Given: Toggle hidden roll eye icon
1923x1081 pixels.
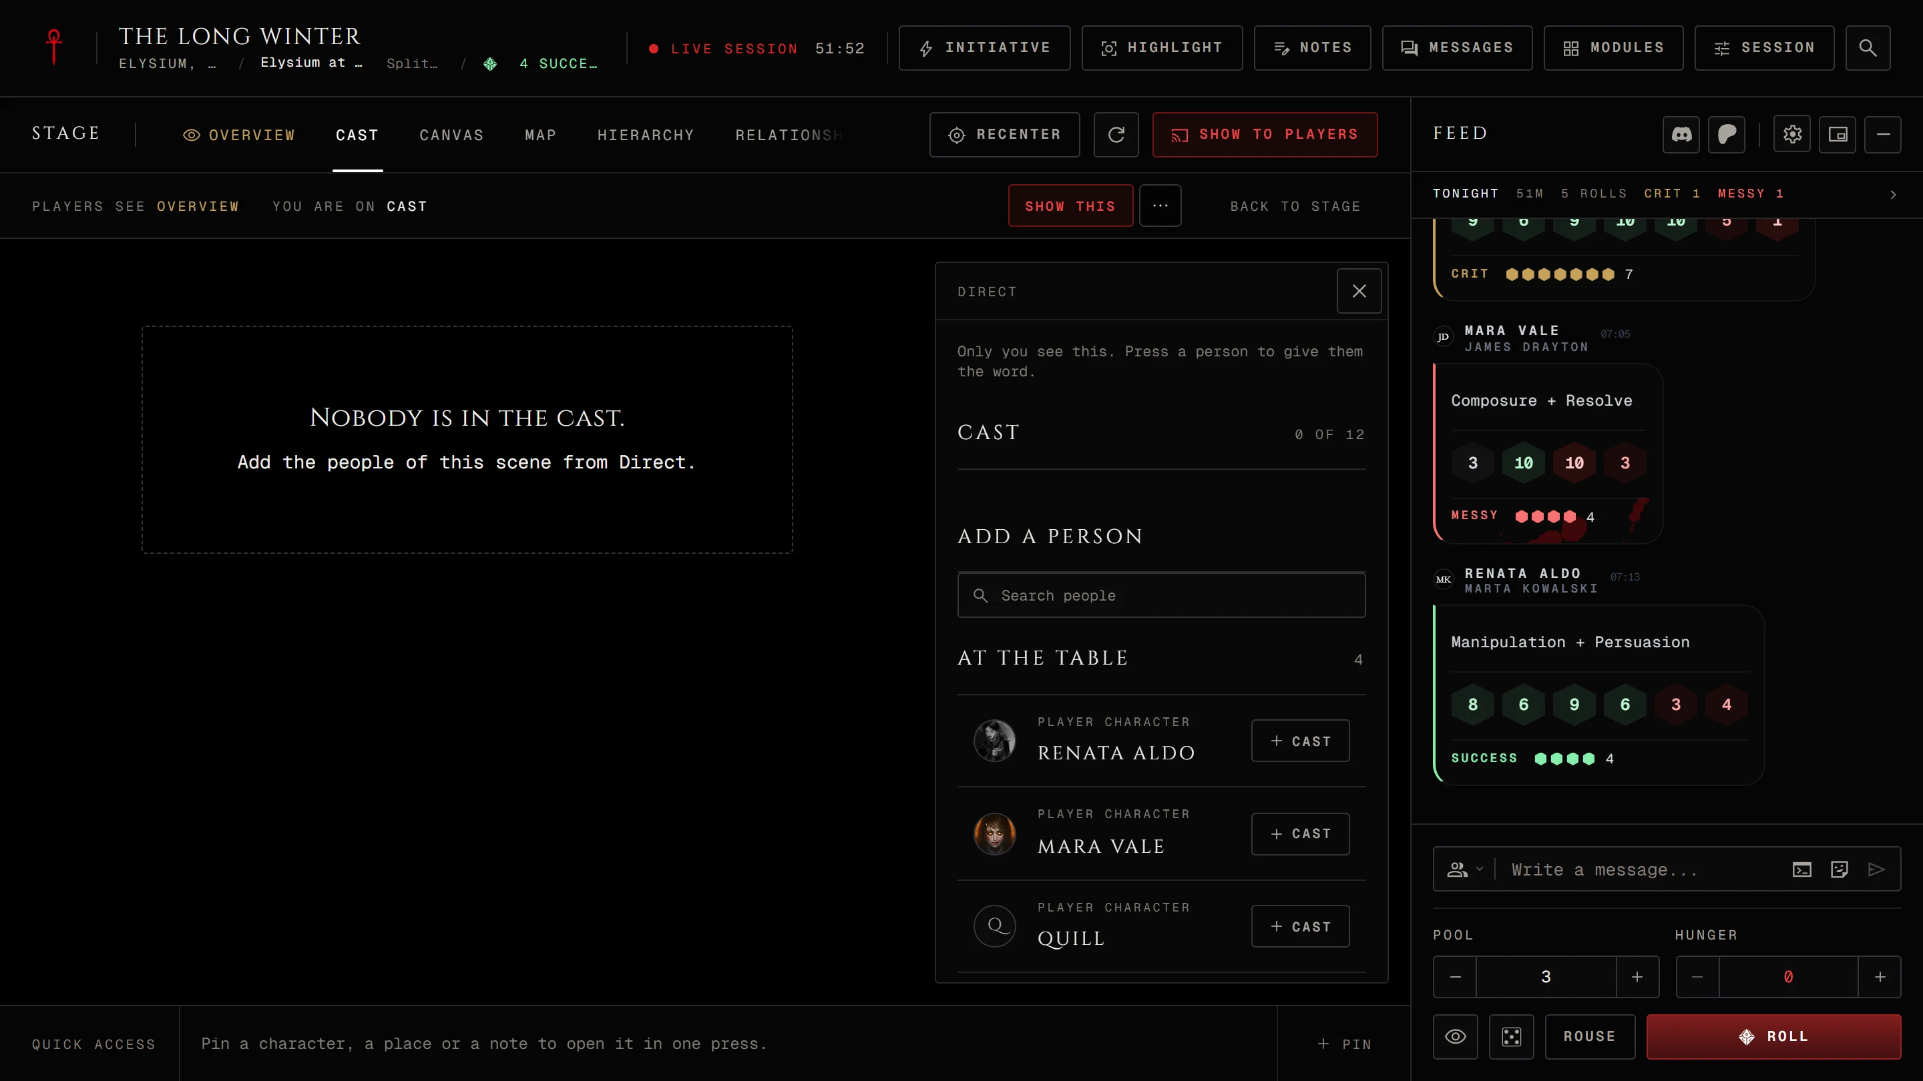Looking at the screenshot, I should tap(1456, 1036).
